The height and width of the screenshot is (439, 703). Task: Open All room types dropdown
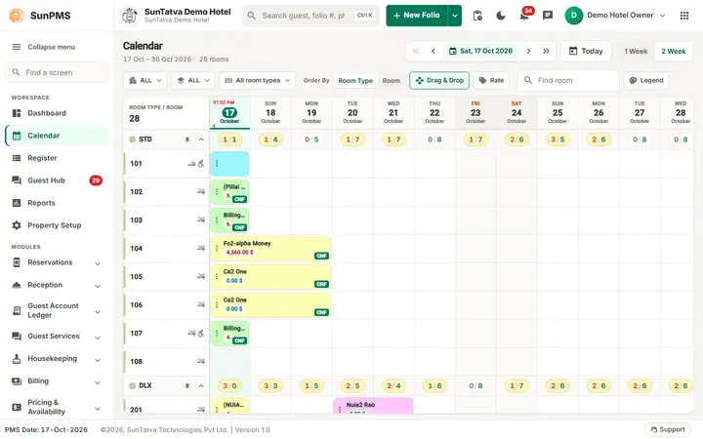pos(257,81)
